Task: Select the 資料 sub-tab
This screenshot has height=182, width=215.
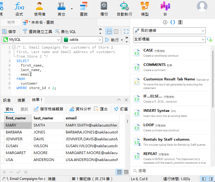Action: click(9, 109)
